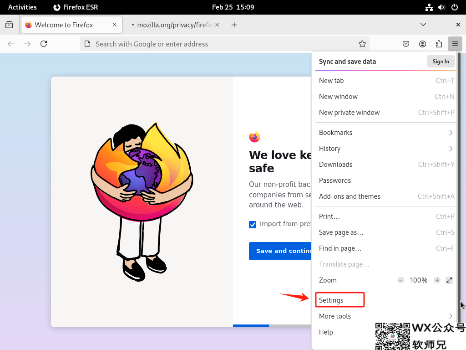The height and width of the screenshot is (350, 466).
Task: Switch to the mozilla.org/privacy tab
Action: (x=175, y=25)
